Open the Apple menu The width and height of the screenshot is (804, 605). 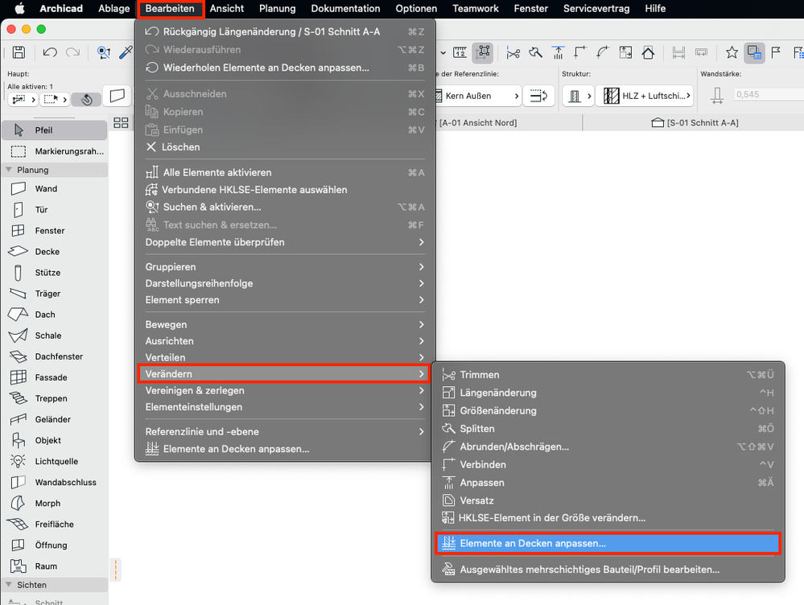(x=19, y=9)
